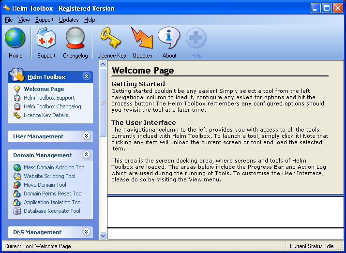346x253 pixels.
Task: Click the crystal ball icon beside Helm Toolbox Changelog
Action: click(17, 106)
